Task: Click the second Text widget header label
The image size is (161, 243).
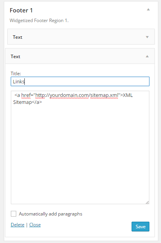Action: tap(15, 57)
